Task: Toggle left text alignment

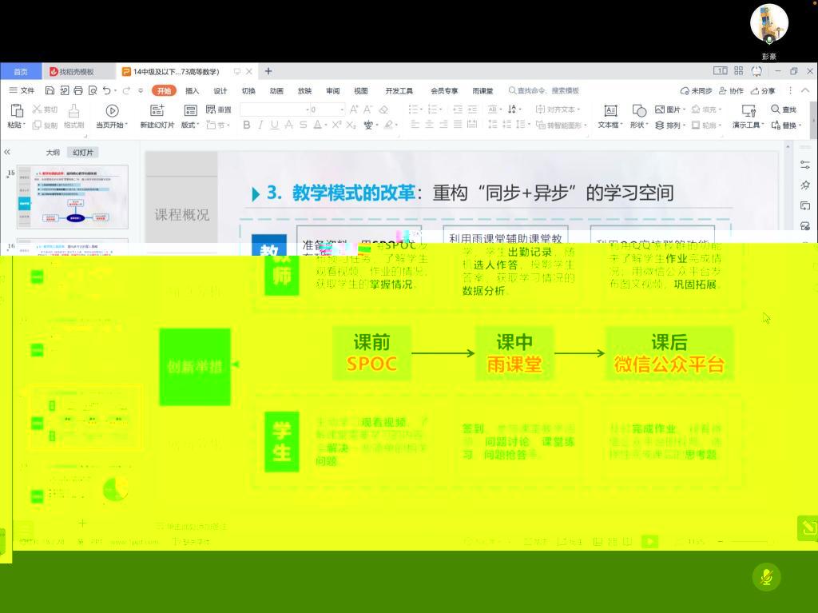Action: point(415,124)
